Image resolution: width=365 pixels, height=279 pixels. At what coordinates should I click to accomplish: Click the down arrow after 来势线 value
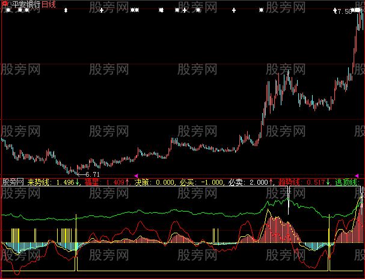click(x=78, y=182)
